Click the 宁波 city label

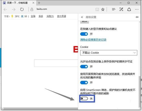click(7, 16)
